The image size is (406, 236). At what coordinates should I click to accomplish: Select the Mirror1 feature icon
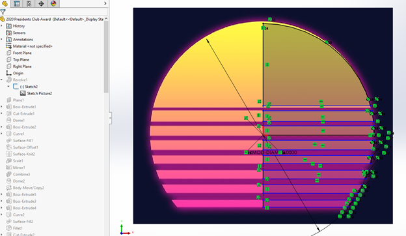coord(9,168)
